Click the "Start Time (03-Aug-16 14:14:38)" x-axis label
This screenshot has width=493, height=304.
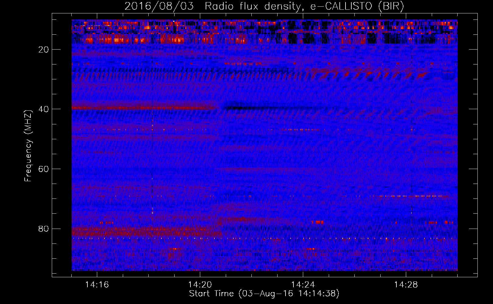tap(264, 294)
